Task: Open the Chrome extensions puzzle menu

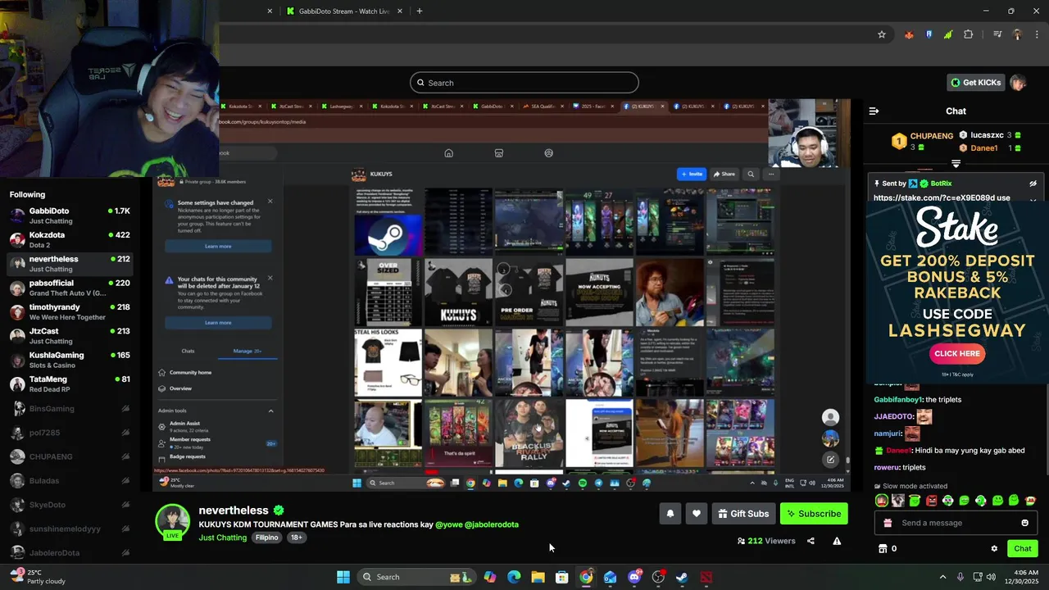Action: click(968, 34)
